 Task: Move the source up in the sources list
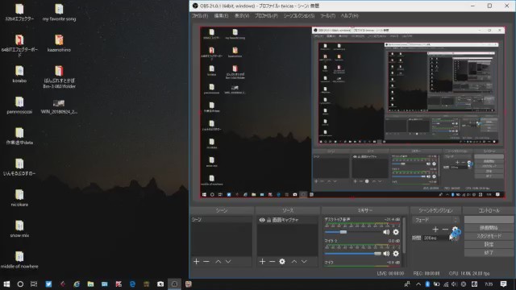(x=293, y=261)
